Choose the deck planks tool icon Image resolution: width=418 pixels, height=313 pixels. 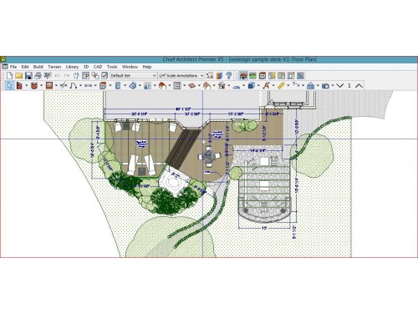[191, 85]
